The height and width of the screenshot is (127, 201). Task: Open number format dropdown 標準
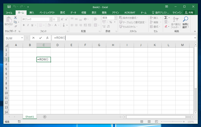coord(116,18)
